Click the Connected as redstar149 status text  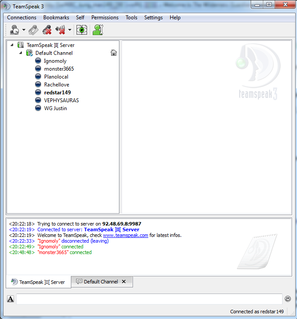pos(257,312)
